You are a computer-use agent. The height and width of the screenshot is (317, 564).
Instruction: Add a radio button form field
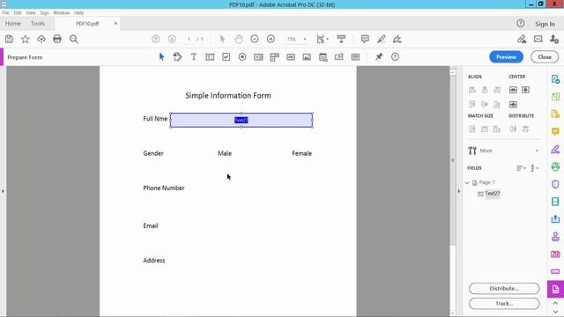[x=242, y=56]
